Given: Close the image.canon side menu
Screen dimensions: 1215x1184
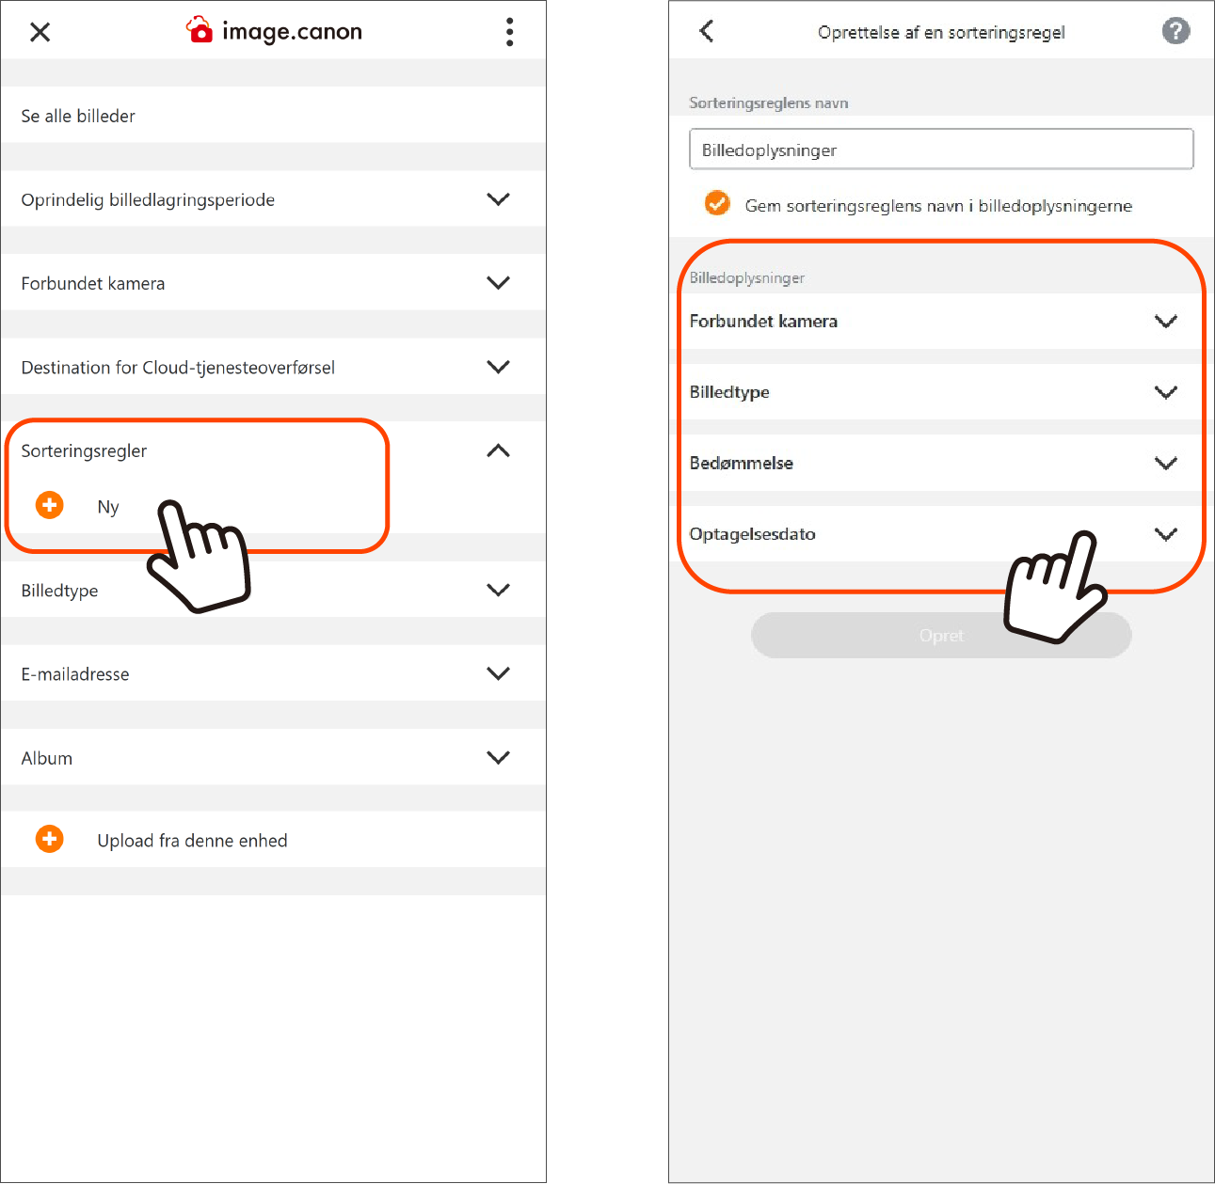Looking at the screenshot, I should click(x=40, y=32).
